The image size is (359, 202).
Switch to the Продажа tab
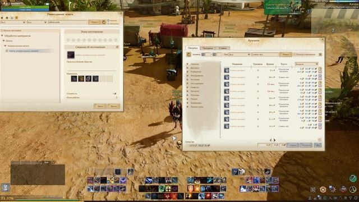[x=208, y=48]
